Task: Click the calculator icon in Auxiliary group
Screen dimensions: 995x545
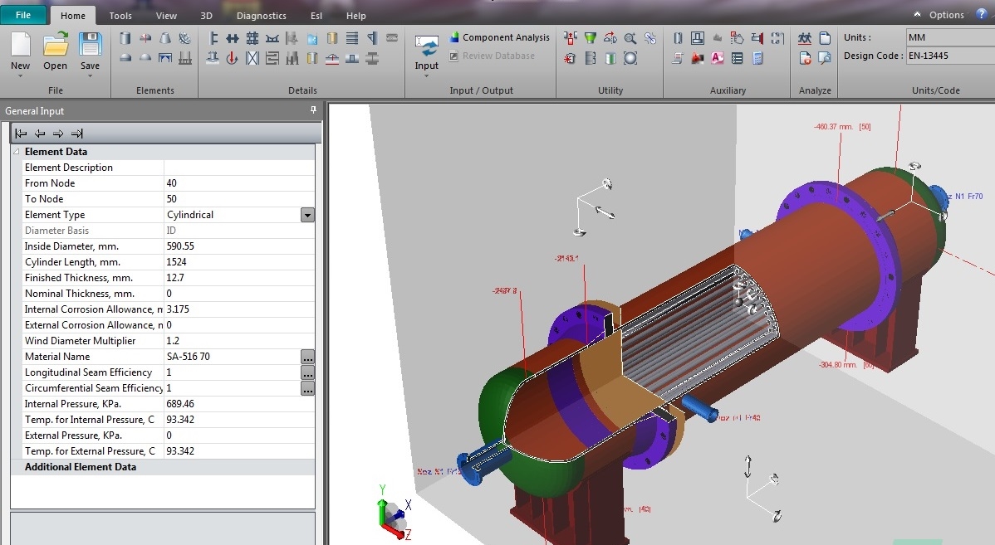Action: tap(756, 58)
